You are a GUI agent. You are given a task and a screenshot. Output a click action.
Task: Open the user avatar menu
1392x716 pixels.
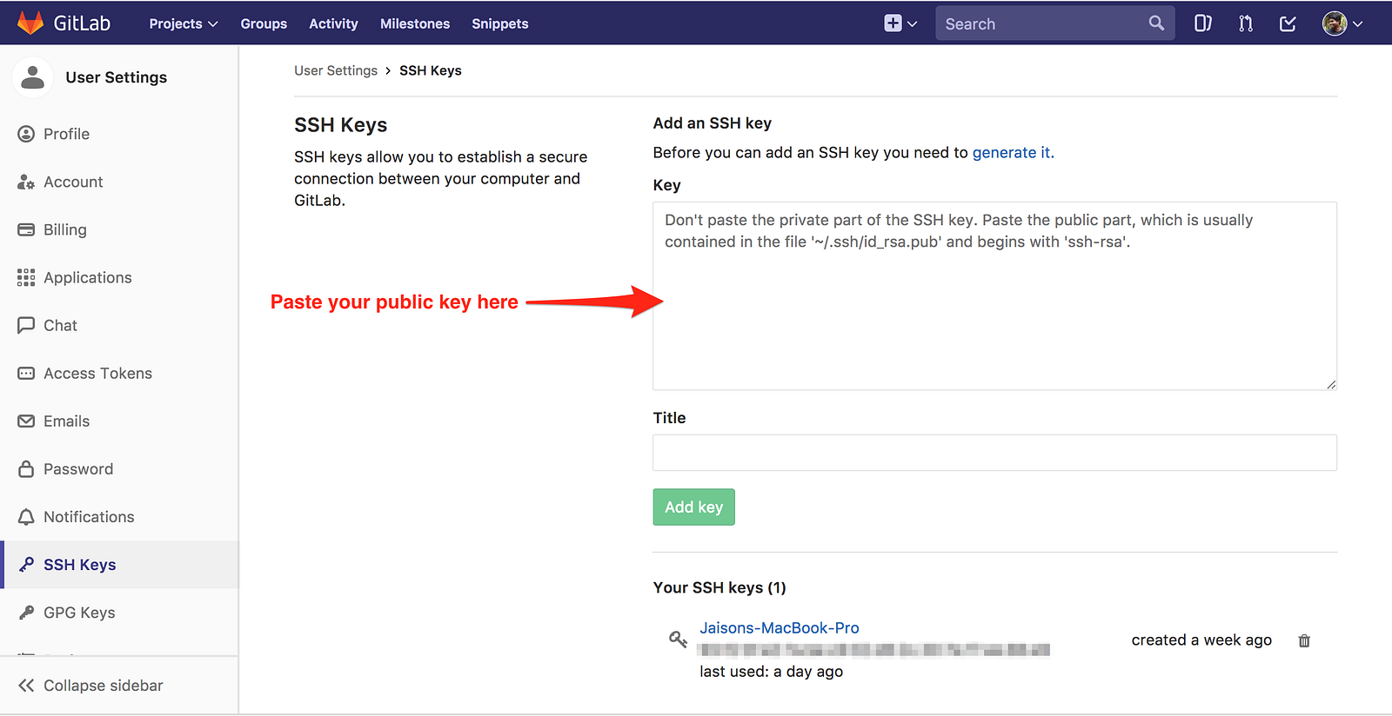[x=1342, y=23]
